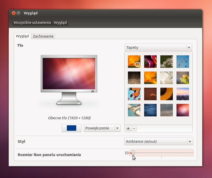This screenshot has height=178, width=212.
Task: Click the Rozmiar ikon panelu uruchamiania label
Action: point(49,155)
